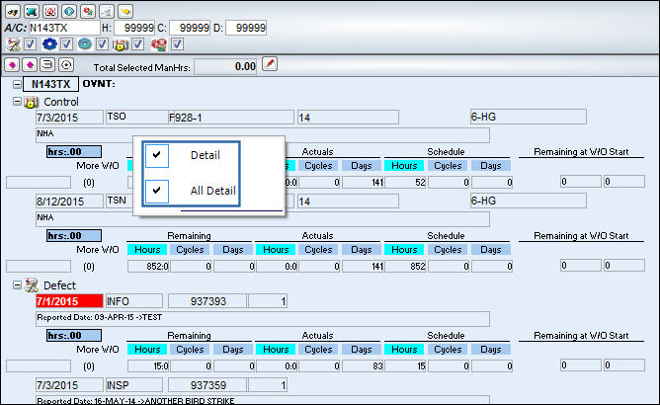Uncheck the Detail checkbox in popup

pyautogui.click(x=157, y=155)
